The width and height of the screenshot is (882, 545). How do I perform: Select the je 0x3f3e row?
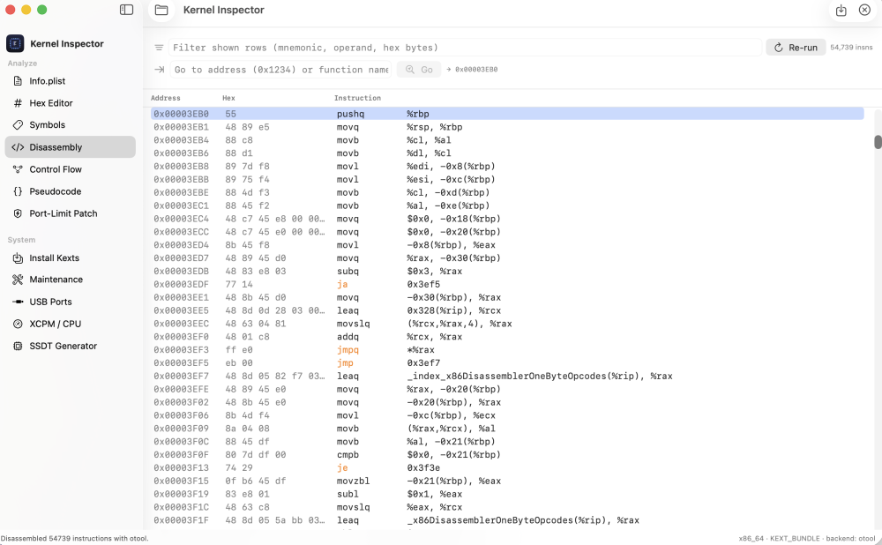tap(507, 468)
